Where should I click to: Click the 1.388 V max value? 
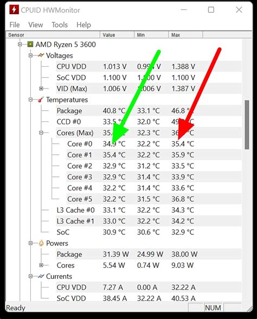coord(183,66)
